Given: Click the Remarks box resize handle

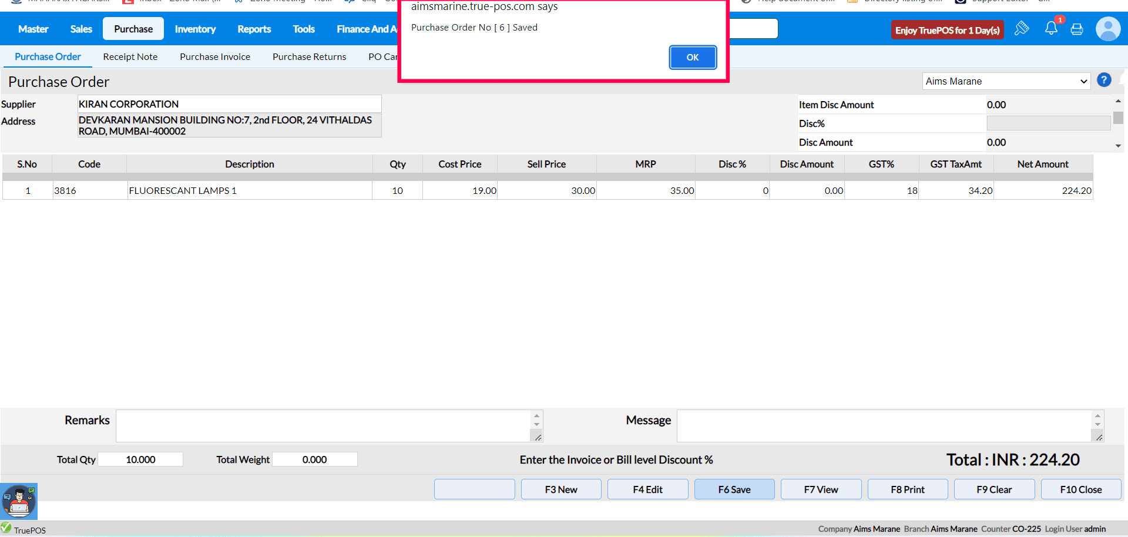Looking at the screenshot, I should pos(538,437).
